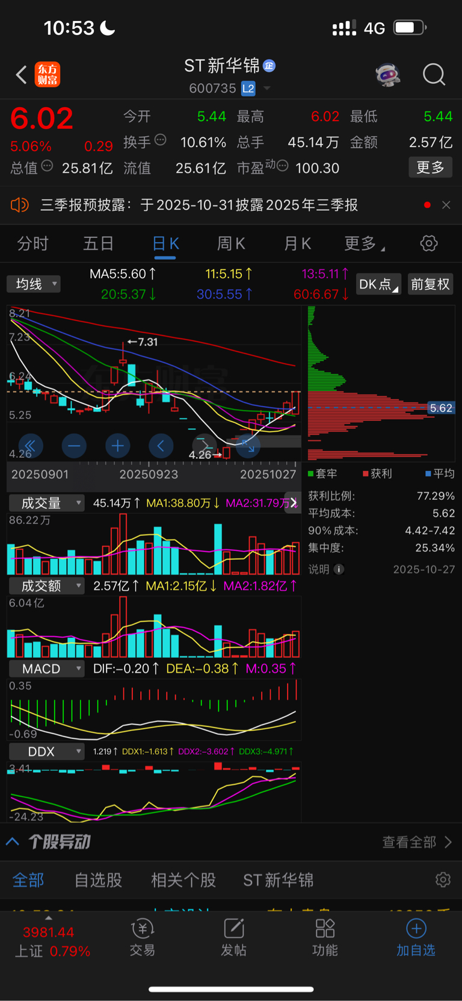Select the 日K tab
The height and width of the screenshot is (1001, 462).
[x=165, y=243]
